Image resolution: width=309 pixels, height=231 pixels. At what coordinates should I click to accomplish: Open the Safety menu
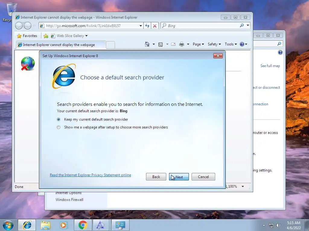tap(214, 44)
